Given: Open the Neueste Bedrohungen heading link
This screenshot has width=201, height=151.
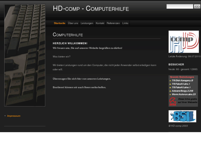Looking at the screenshot, I should coord(182,77).
